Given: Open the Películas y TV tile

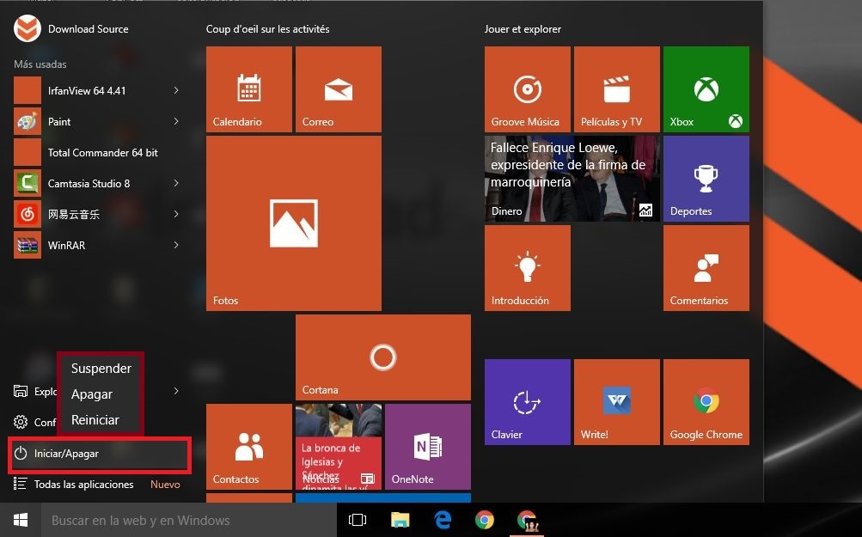Looking at the screenshot, I should tap(617, 89).
